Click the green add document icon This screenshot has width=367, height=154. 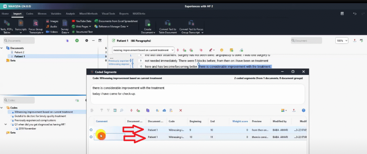tap(77, 41)
